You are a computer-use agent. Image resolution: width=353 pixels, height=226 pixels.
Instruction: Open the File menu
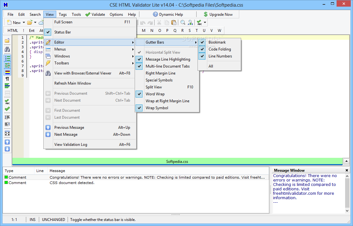[x=10, y=15]
